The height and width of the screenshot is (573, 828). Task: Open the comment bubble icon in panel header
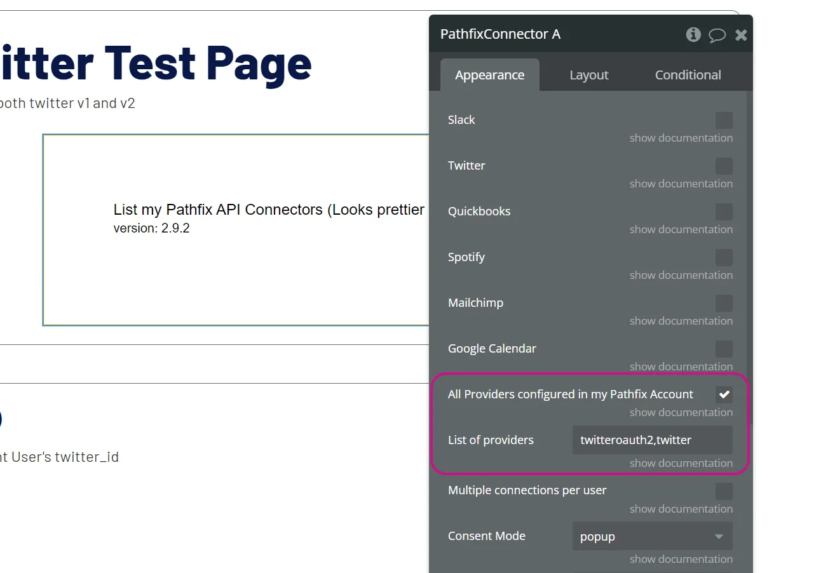(x=717, y=35)
